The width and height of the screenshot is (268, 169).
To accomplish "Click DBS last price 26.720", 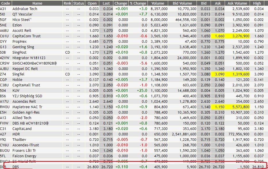I will pos(107,167).
